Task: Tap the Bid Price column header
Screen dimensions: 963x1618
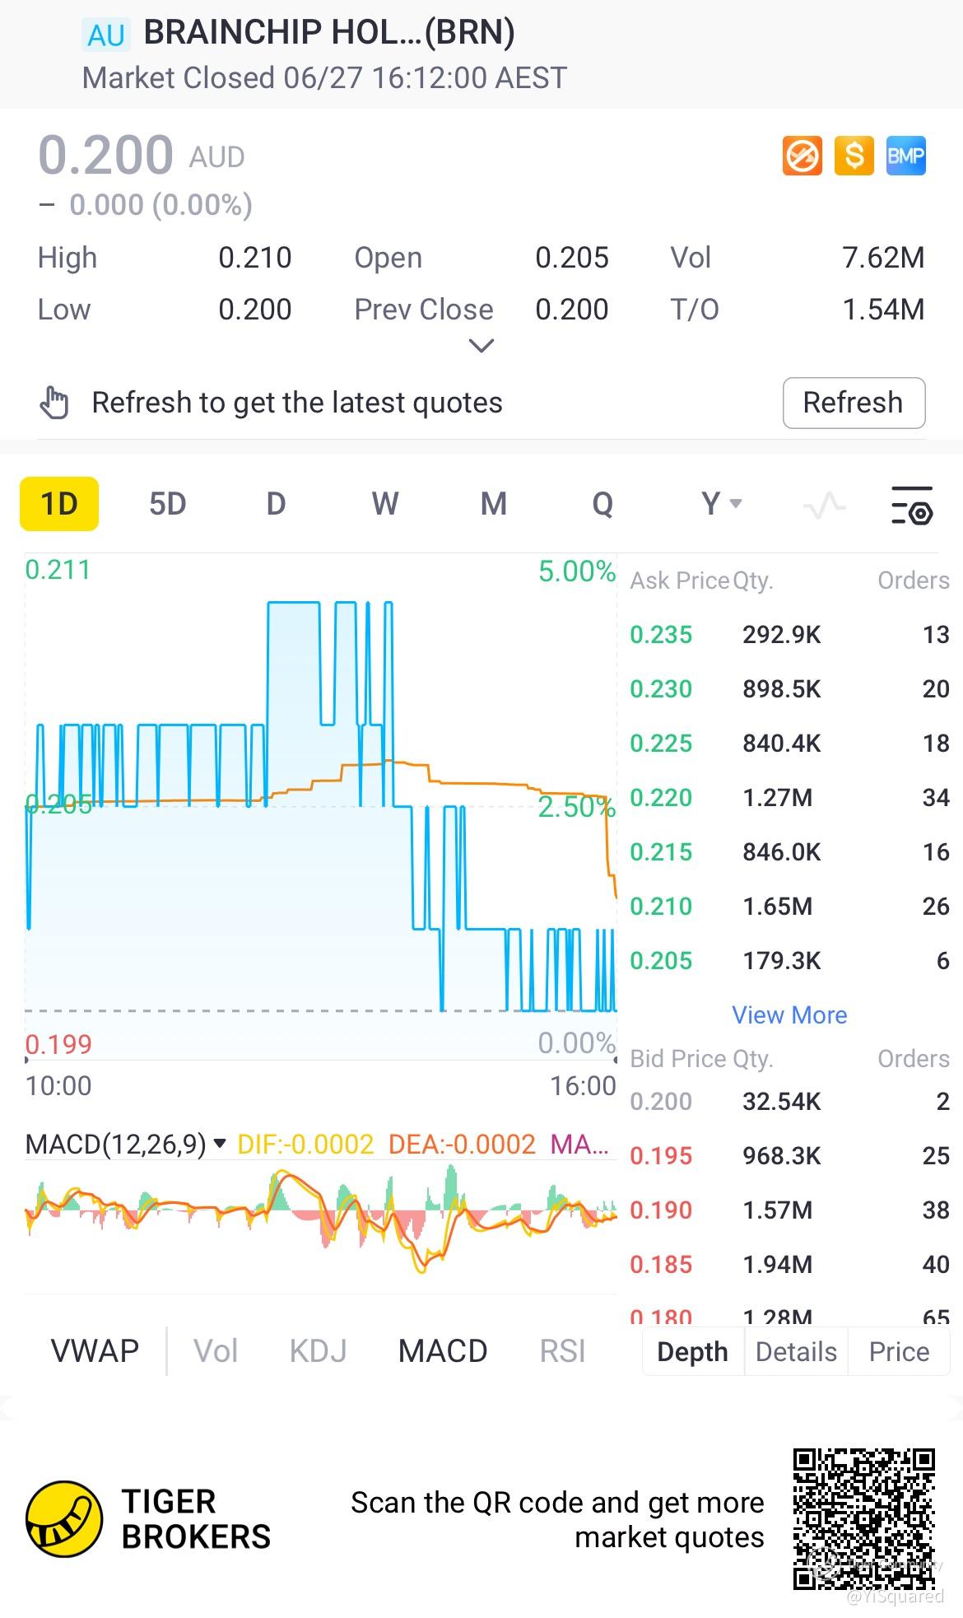Action: [x=680, y=1059]
